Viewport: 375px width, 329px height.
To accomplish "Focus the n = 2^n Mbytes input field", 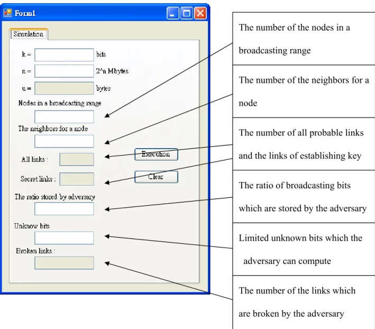I will coord(64,71).
